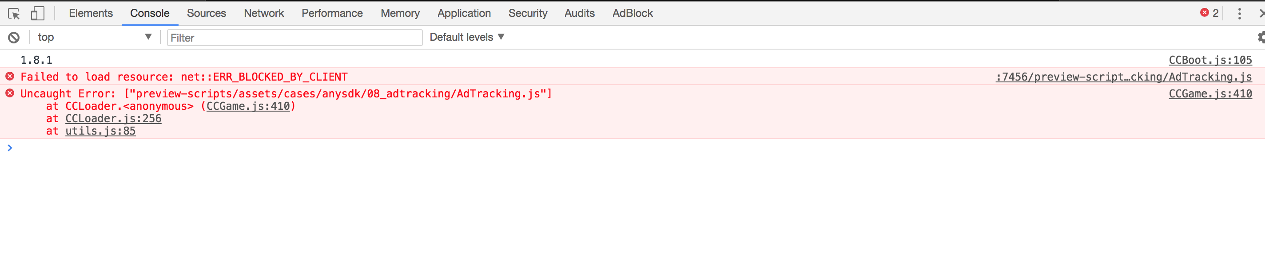Open the Sources tab

tap(206, 13)
